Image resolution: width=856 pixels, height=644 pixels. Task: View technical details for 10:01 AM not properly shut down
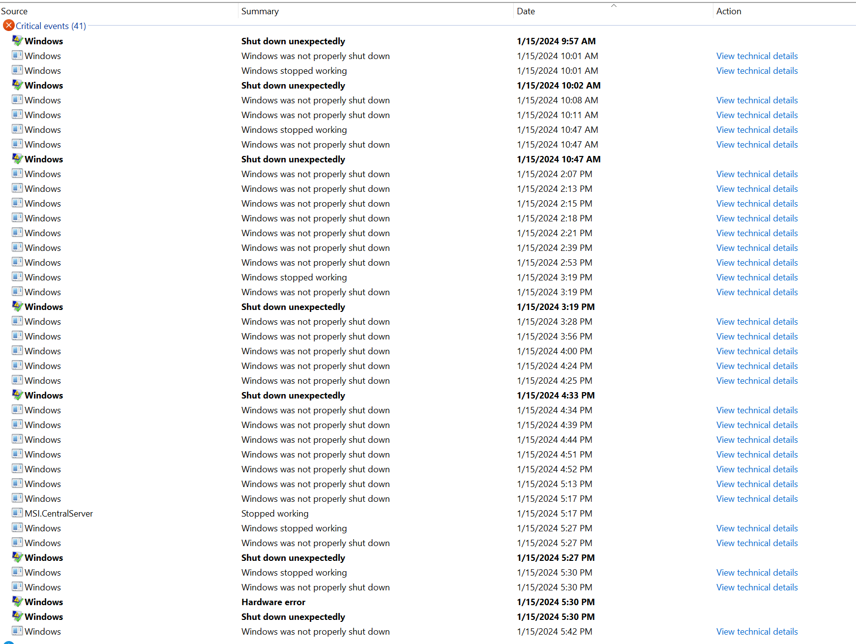click(757, 56)
